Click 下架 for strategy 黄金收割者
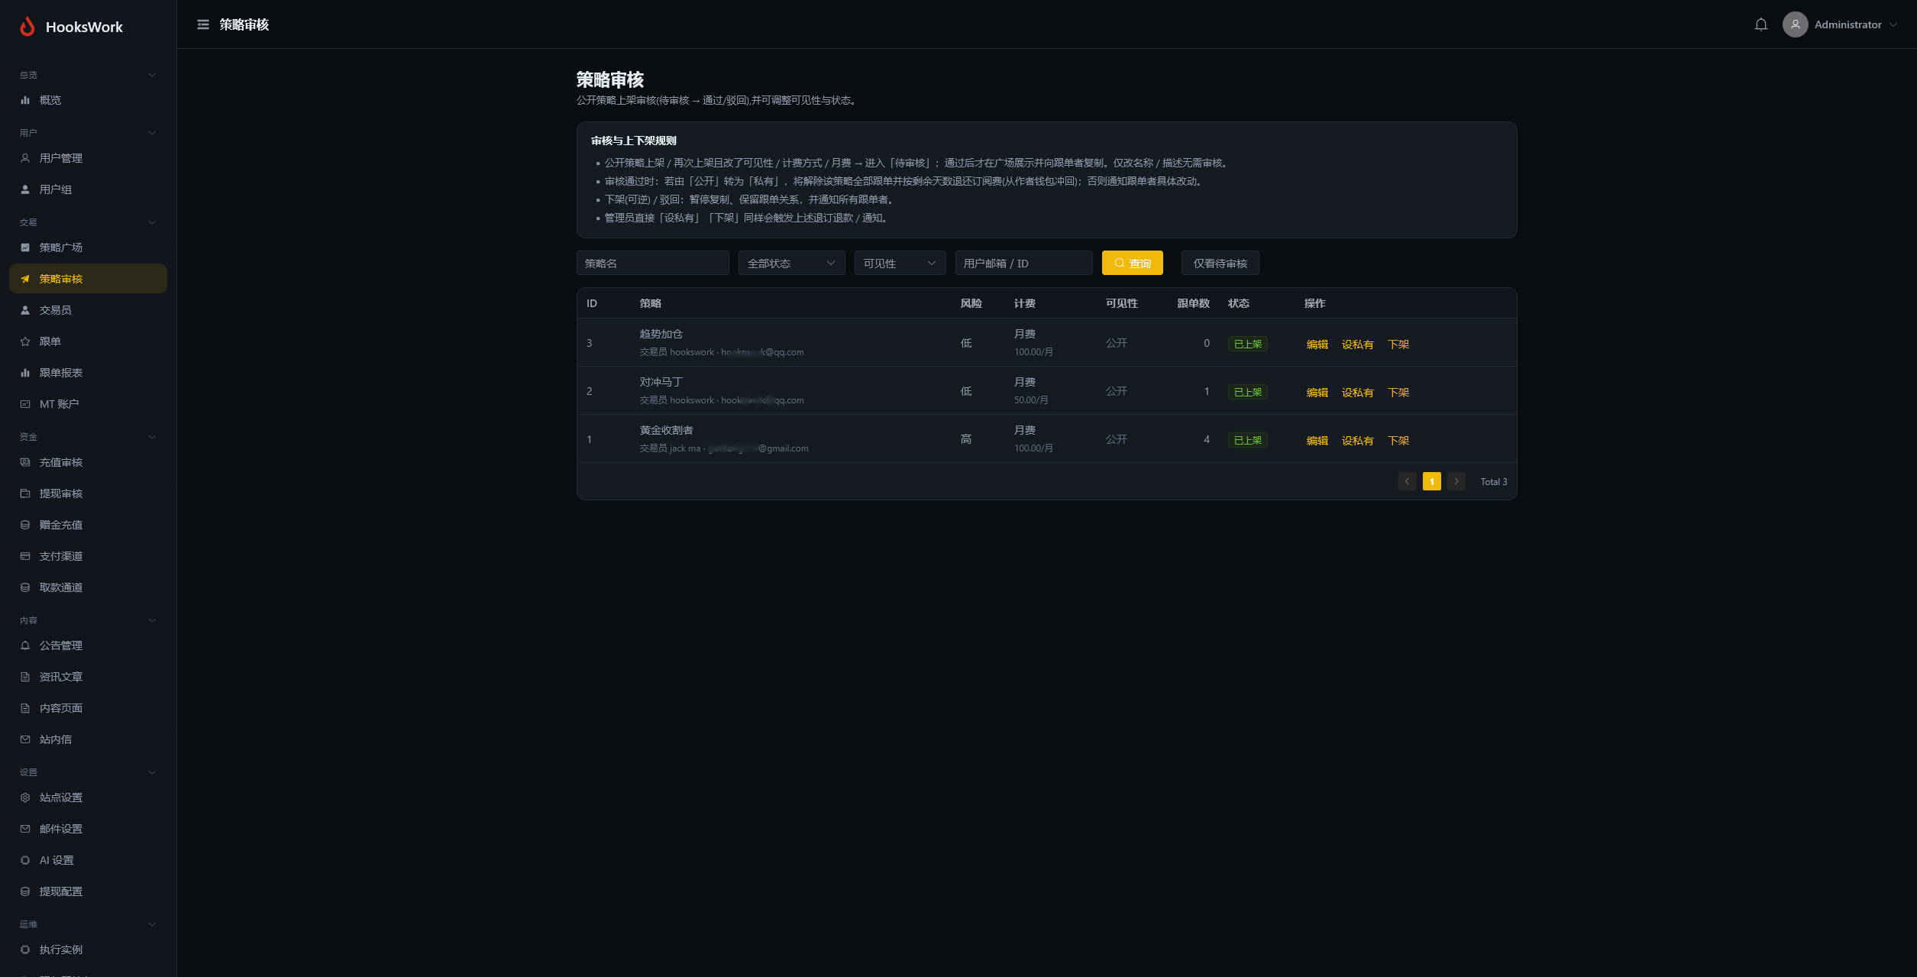The image size is (1917, 977). (1398, 441)
